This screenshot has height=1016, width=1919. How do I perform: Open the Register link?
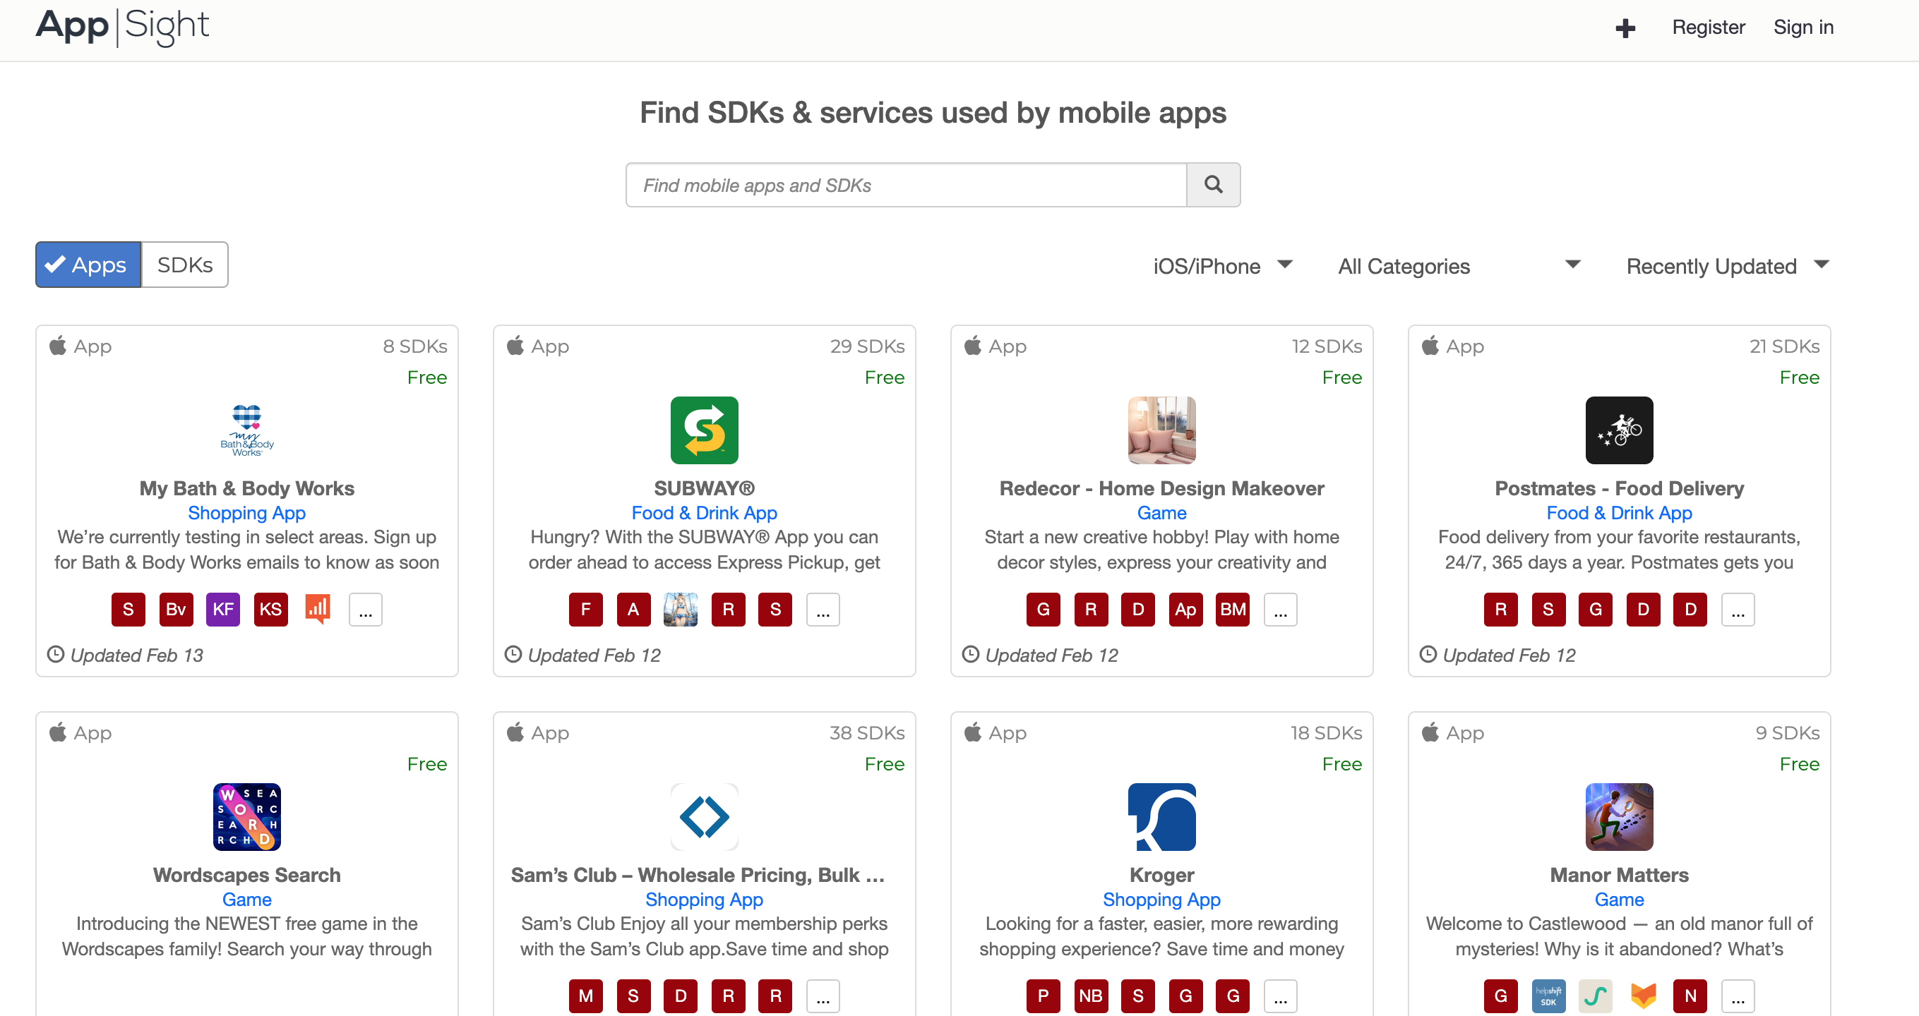(1708, 28)
